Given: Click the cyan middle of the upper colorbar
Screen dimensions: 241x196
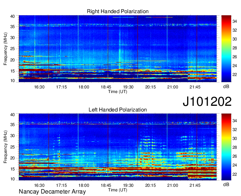Looking at the screenshot, I should (x=226, y=57).
